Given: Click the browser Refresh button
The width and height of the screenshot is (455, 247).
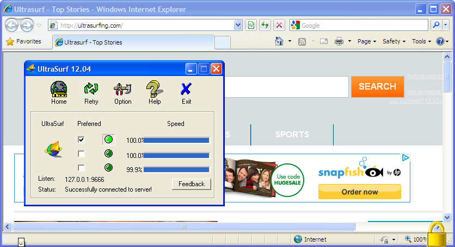Looking at the screenshot, I should point(265,25).
